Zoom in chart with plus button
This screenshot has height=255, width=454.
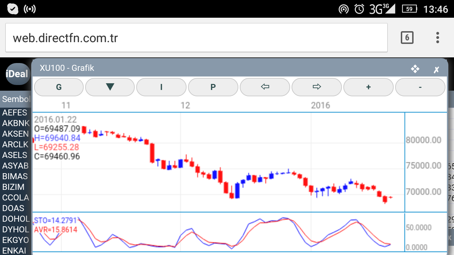[x=368, y=87]
